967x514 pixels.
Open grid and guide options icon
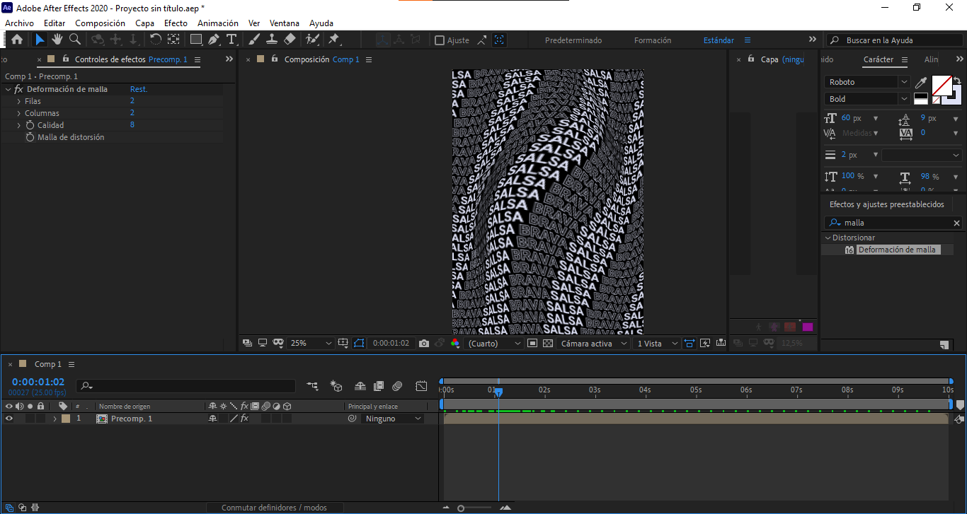click(343, 343)
